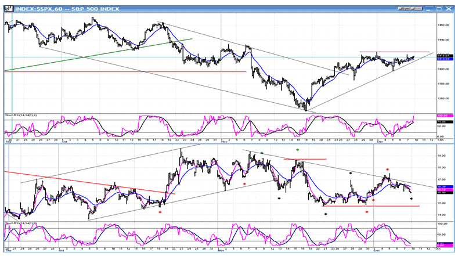Click the large green asterisk marker in lower chart
Image resolution: width=458 pixels, height=256 pixels.
[x=298, y=150]
